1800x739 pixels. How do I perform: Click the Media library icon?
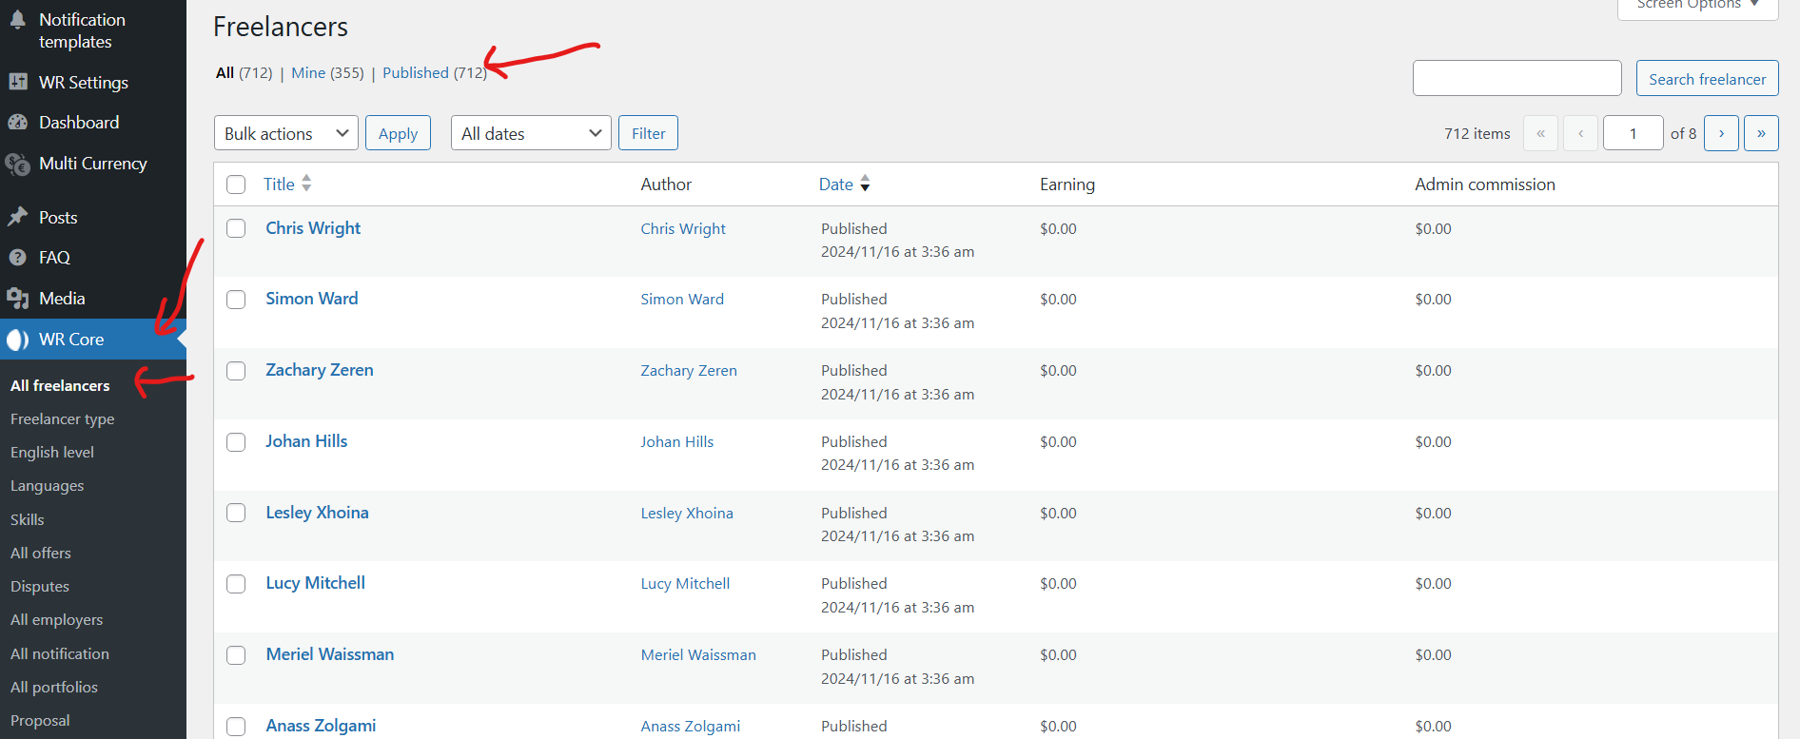point(17,299)
